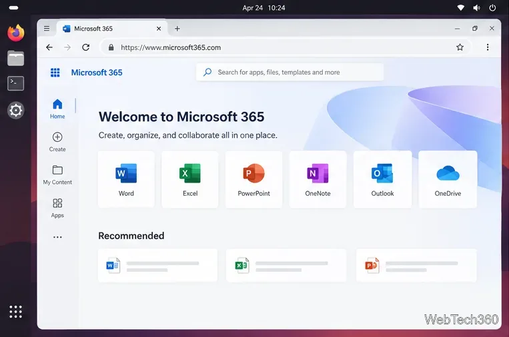Open the browser hamburger menu button
This screenshot has height=337, width=509.
pos(47,29)
